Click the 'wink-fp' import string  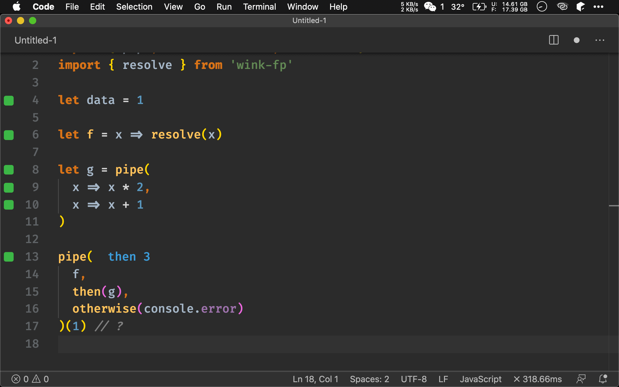click(x=261, y=65)
